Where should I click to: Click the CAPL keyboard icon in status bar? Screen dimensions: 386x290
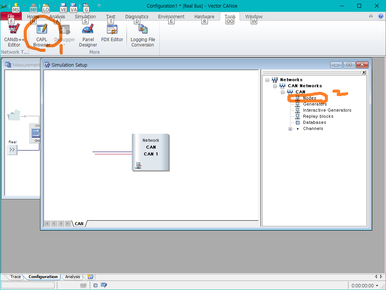coord(83,285)
